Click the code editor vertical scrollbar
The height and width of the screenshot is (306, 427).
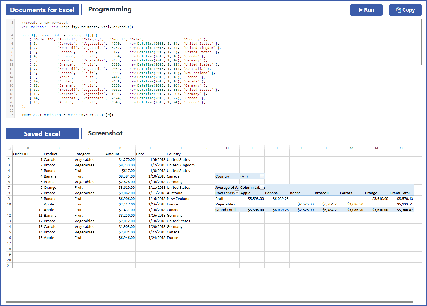pos(421,42)
